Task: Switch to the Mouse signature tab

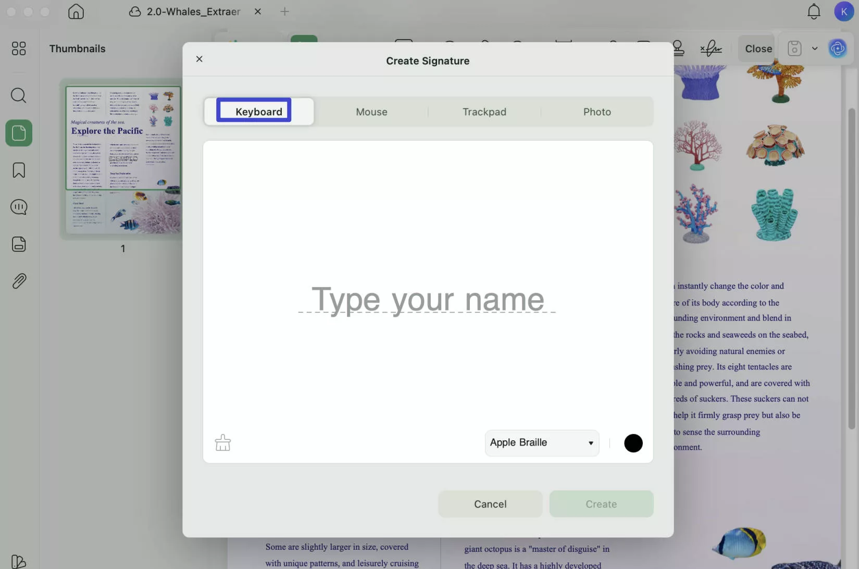Action: tap(371, 112)
